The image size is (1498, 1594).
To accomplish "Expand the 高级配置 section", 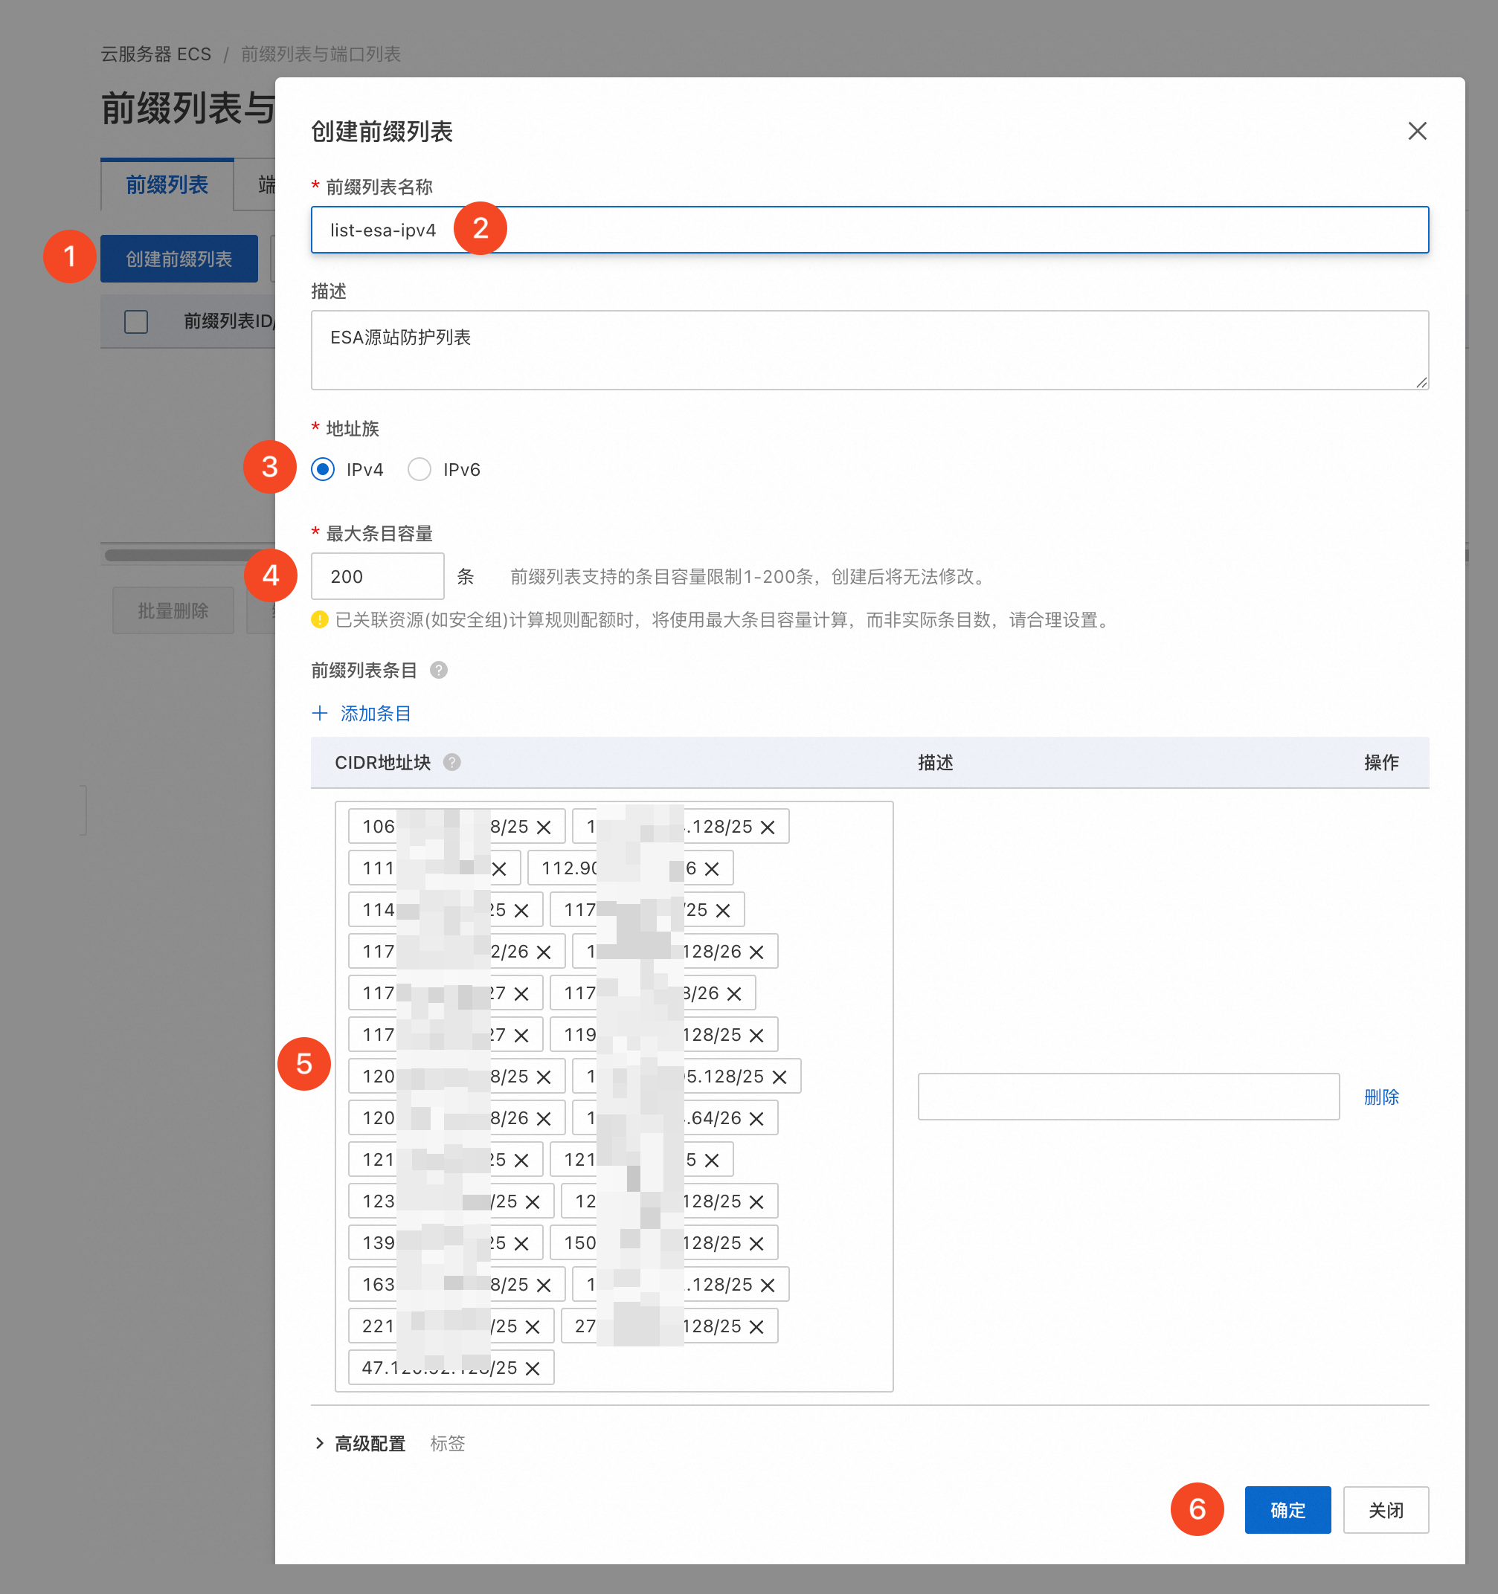I will [x=319, y=1443].
